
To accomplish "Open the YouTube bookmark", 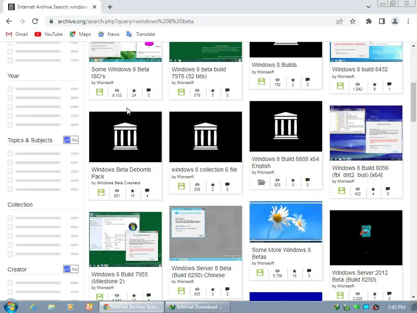I will pos(49,34).
